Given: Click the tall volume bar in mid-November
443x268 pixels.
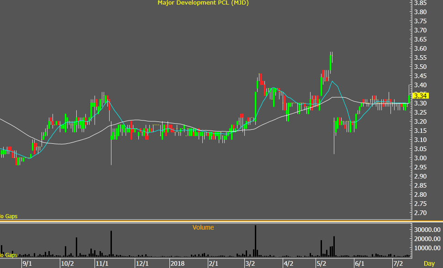Looking at the screenshot, I should pyautogui.click(x=111, y=244).
